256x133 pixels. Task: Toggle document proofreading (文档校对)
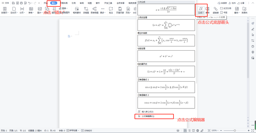tap(87, 130)
